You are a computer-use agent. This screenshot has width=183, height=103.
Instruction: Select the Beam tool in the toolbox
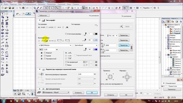(x=7, y=20)
